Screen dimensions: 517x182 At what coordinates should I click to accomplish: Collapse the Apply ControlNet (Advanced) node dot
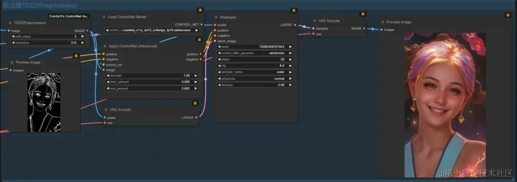coord(104,46)
